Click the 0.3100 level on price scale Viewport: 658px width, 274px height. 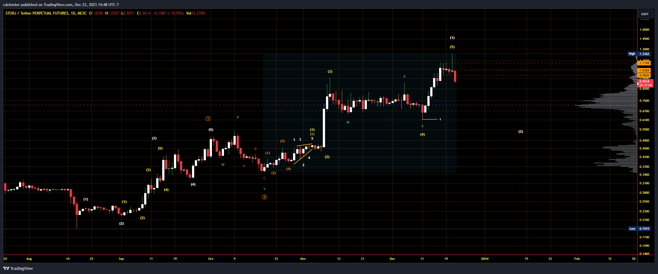coord(644,183)
